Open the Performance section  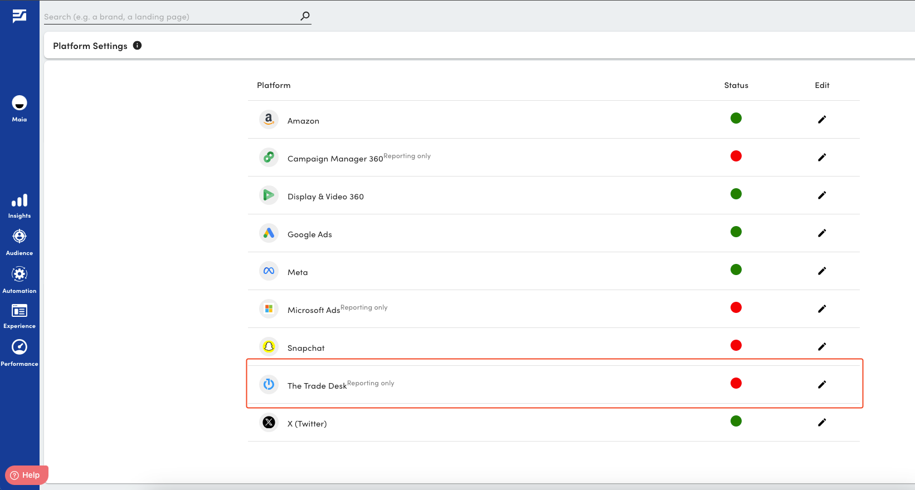[x=20, y=353]
